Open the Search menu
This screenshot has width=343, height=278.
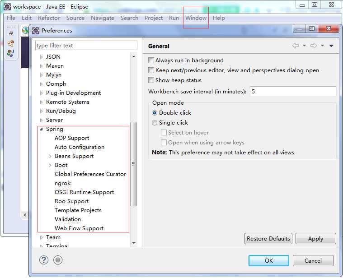pos(130,18)
